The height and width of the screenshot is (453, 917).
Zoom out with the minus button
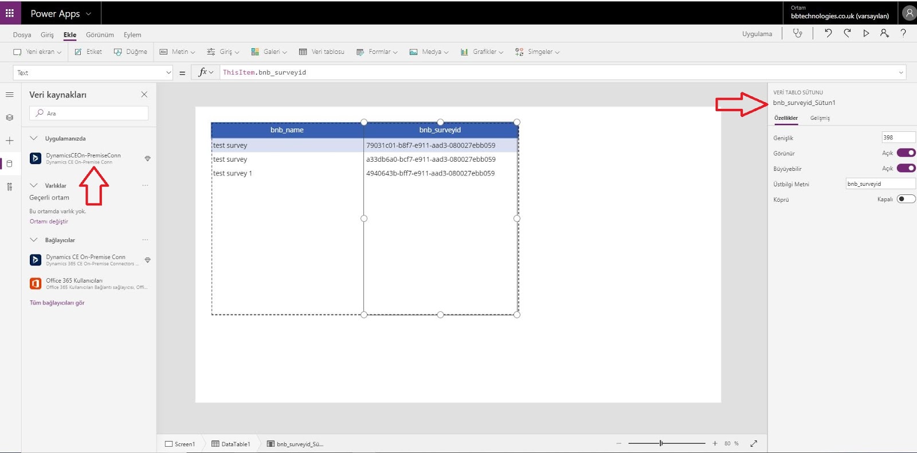(x=618, y=443)
